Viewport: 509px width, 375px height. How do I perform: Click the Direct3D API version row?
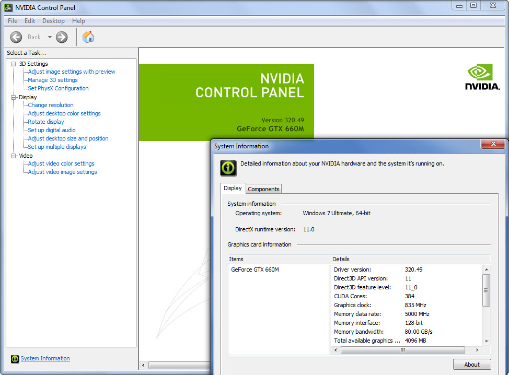click(x=408, y=279)
